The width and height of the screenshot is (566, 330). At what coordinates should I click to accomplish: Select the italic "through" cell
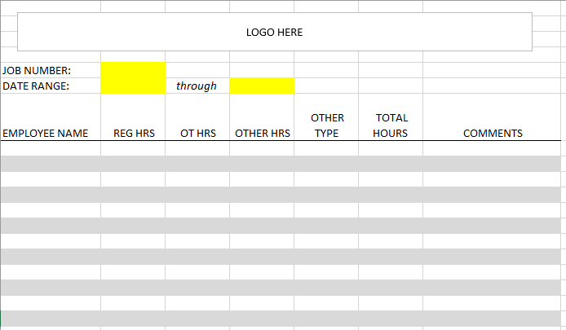tap(197, 86)
